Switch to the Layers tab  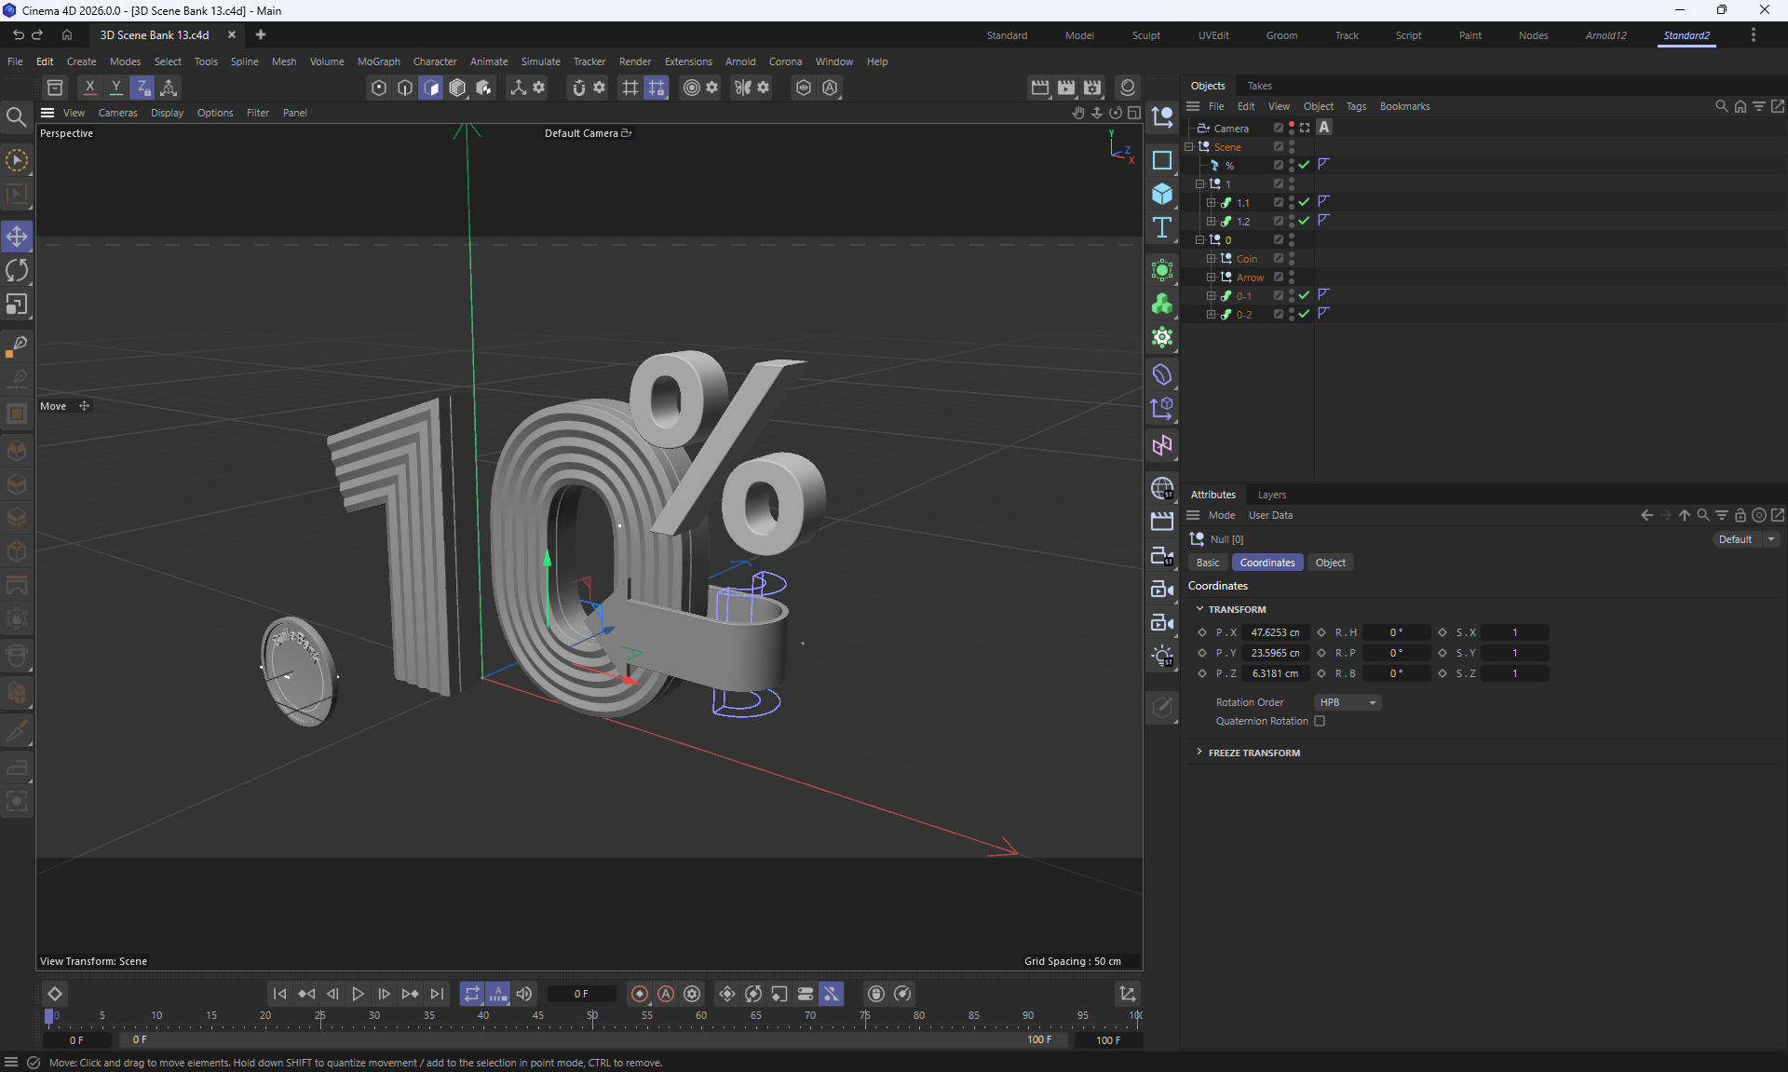(1271, 495)
